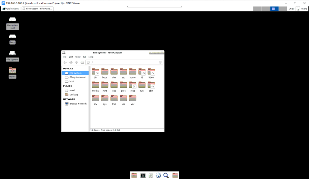Click the clock showing 14:10
The height and width of the screenshot is (179, 309).
pos(291,9)
